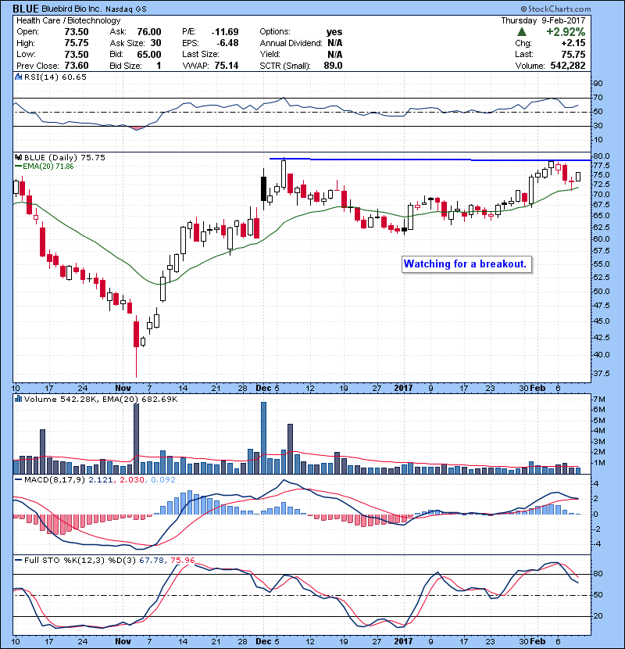Click the BLUE ticker symbol heading
This screenshot has height=649, width=625.
point(26,9)
